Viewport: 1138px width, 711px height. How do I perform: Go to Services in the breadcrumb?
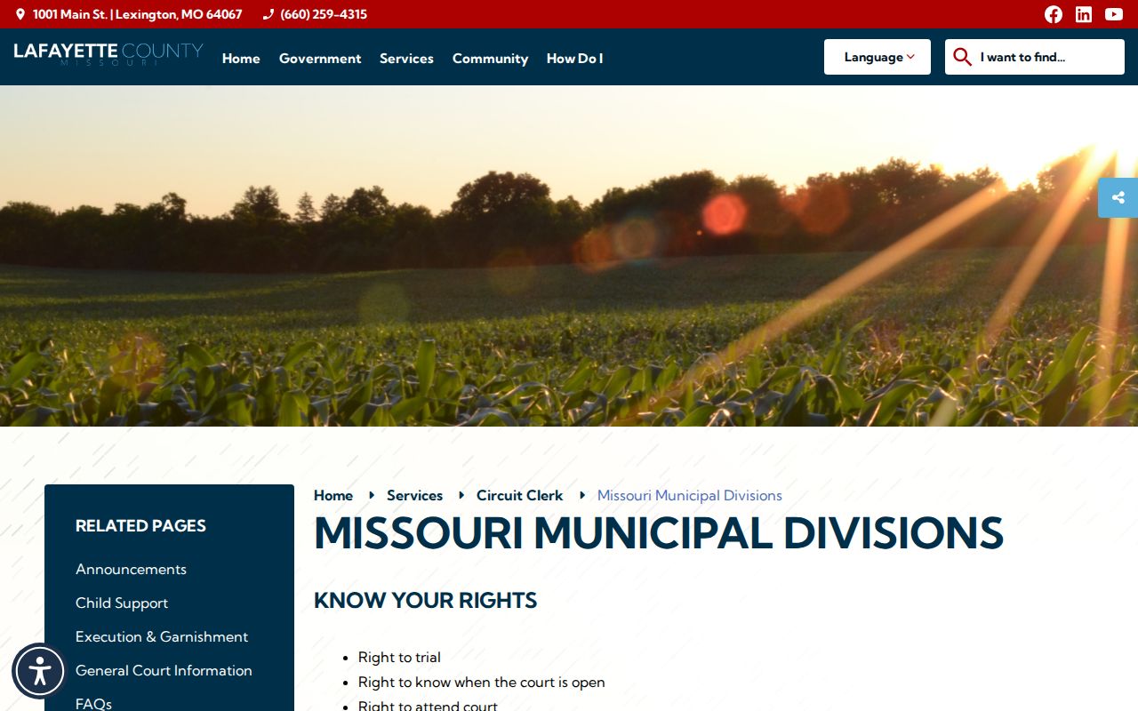point(414,495)
